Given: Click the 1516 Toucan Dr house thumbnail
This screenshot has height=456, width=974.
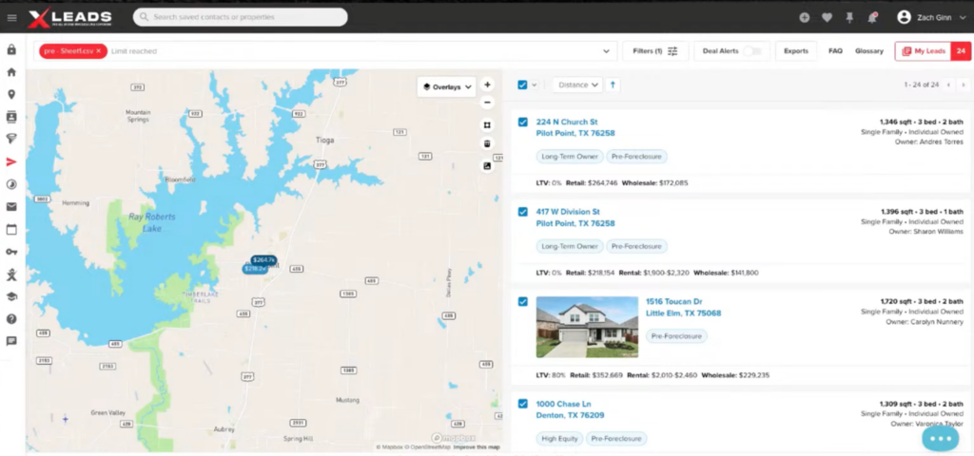Looking at the screenshot, I should [x=587, y=327].
